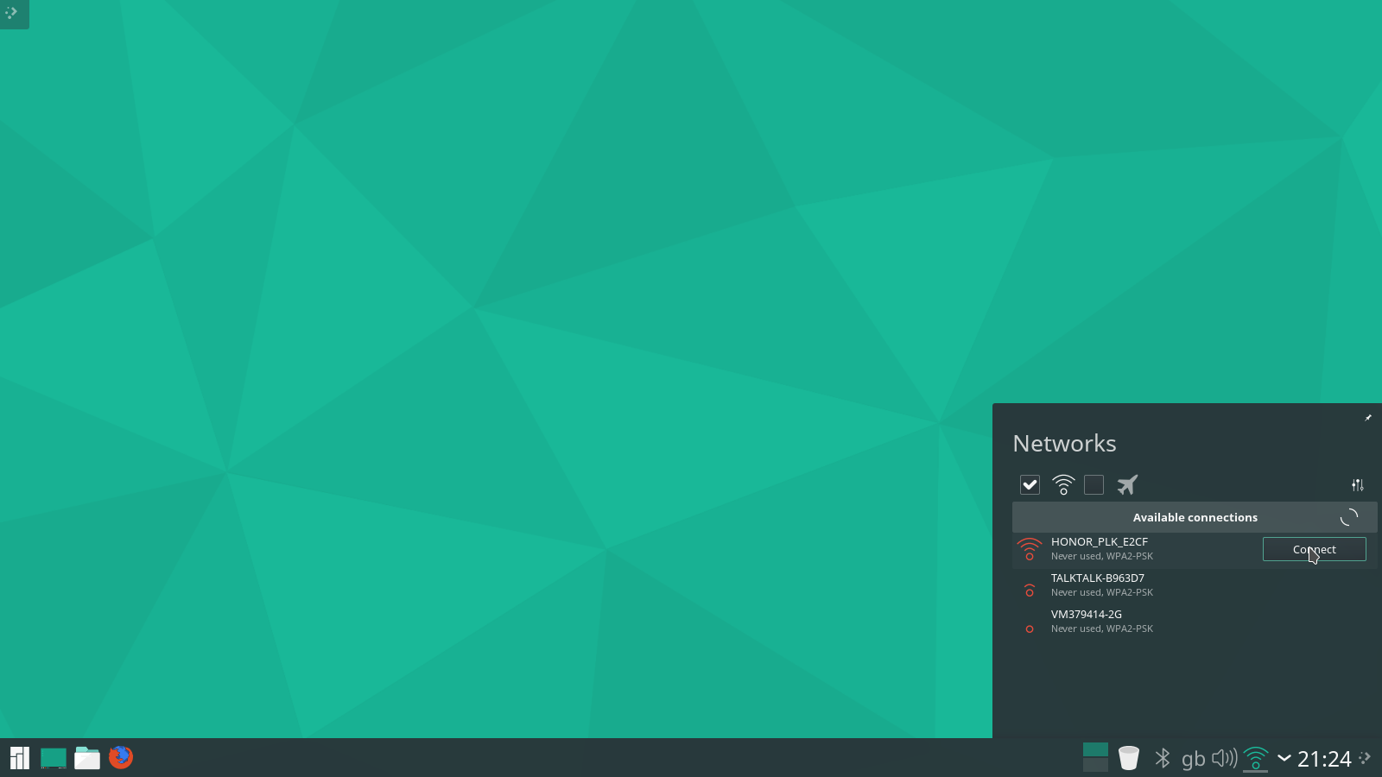Uncheck the Wi-Fi enable checkbox
This screenshot has width=1382, height=777.
1030,485
